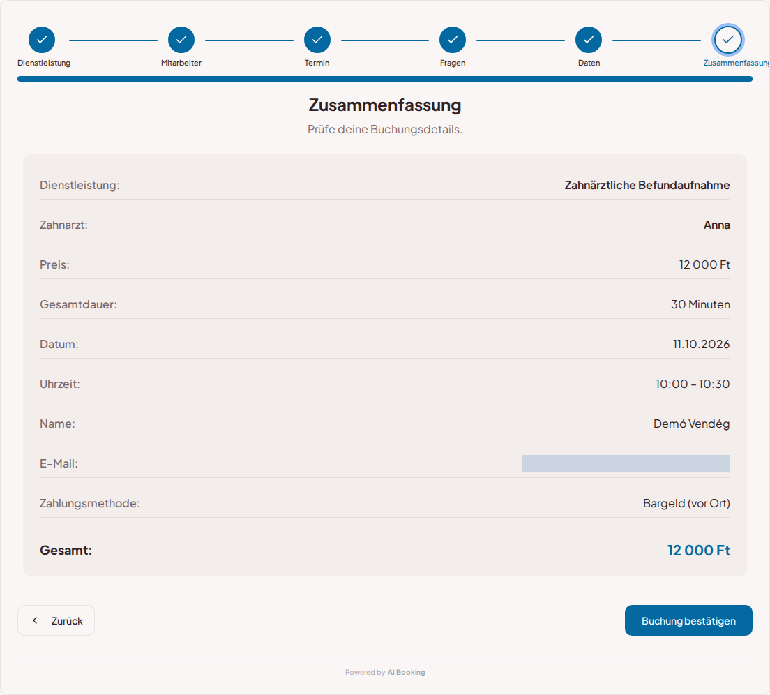The image size is (770, 695).
Task: Click the payment value 'Bargeld (vor Ort)'
Action: (x=686, y=503)
